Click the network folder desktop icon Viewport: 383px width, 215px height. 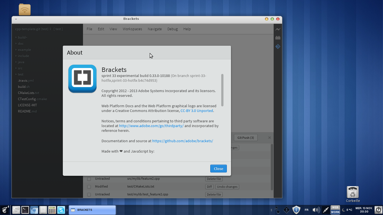tap(25, 10)
